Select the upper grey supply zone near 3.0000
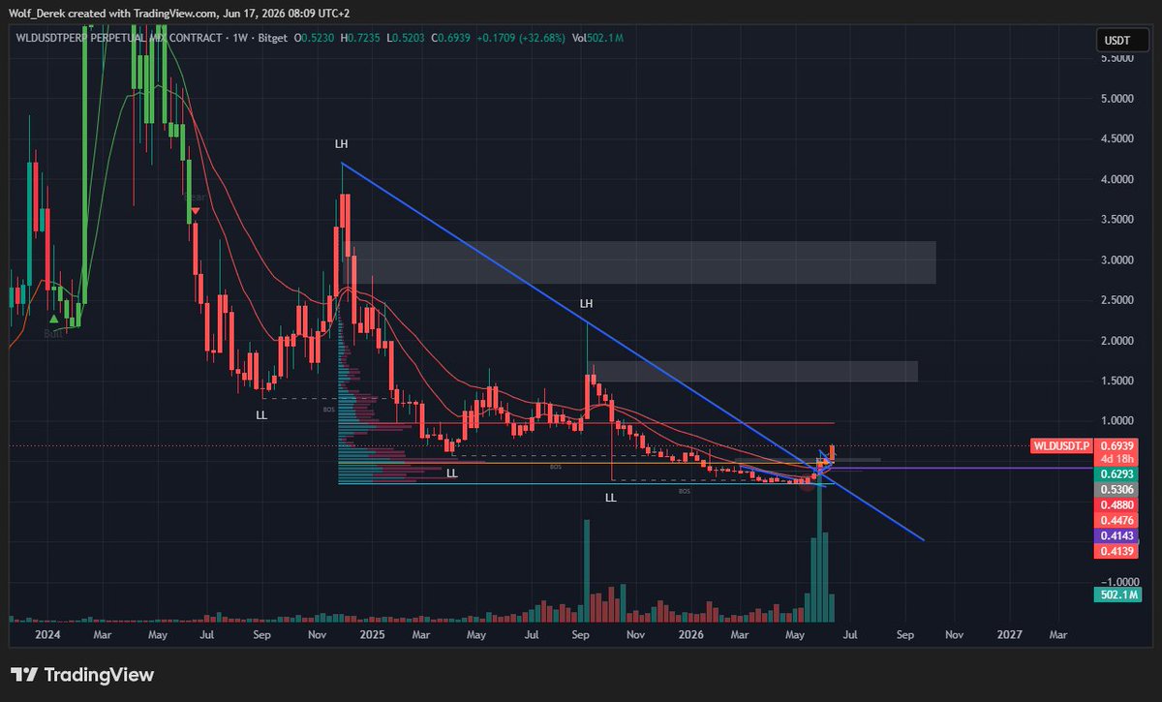The width and height of the screenshot is (1162, 702). coord(643,262)
